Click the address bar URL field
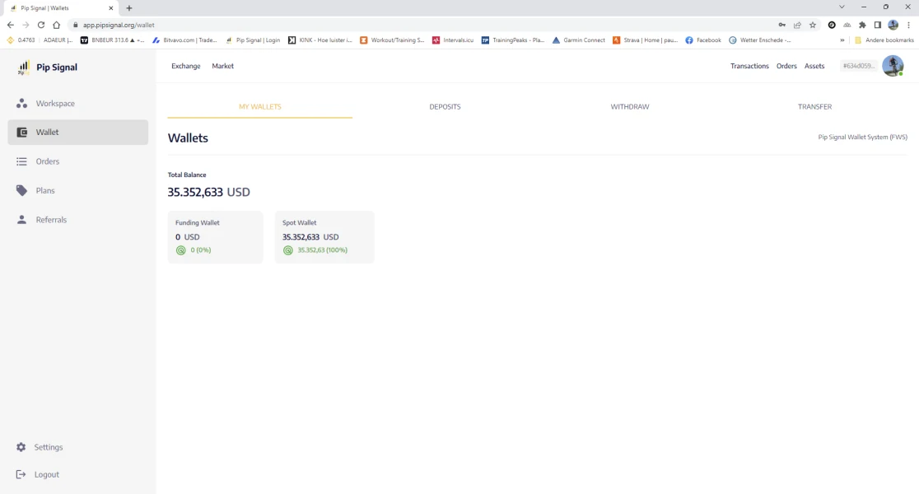 point(422,26)
